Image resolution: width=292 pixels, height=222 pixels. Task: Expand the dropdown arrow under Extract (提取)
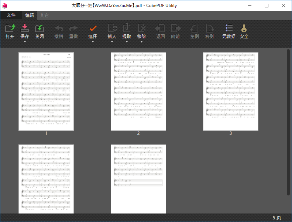[127, 42]
